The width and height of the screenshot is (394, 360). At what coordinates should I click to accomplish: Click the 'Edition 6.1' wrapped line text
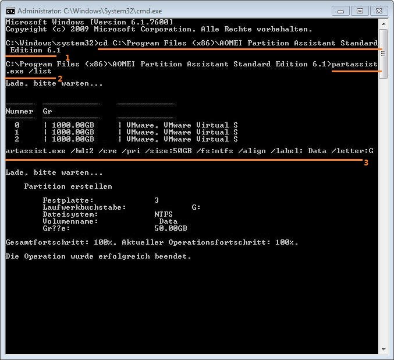[36, 50]
